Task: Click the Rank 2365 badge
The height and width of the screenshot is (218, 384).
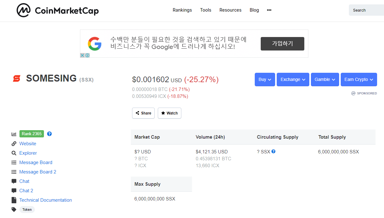Action: pos(32,134)
